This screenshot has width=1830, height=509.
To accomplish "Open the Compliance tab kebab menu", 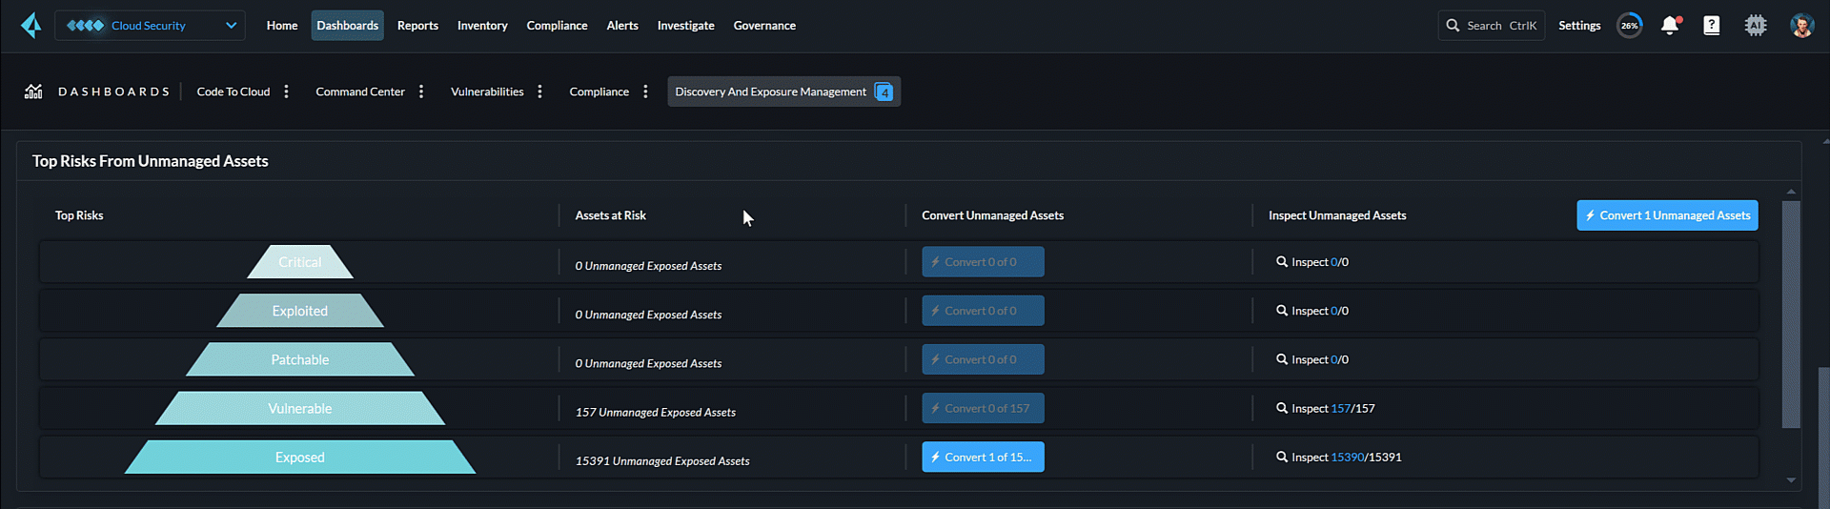I will (645, 92).
